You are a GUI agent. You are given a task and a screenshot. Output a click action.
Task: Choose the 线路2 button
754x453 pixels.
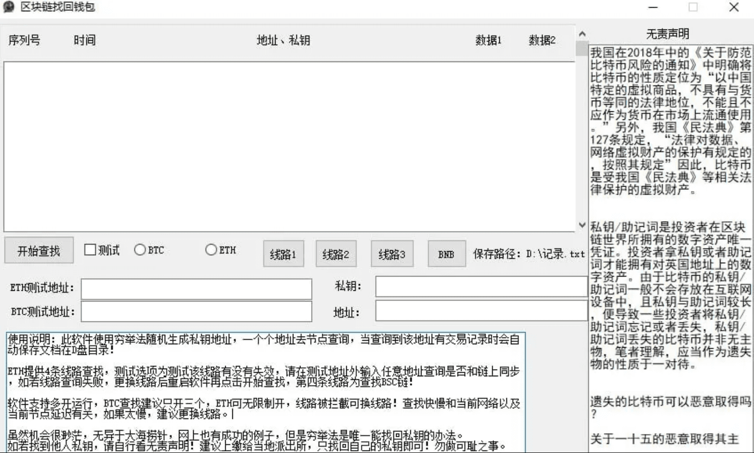click(336, 254)
